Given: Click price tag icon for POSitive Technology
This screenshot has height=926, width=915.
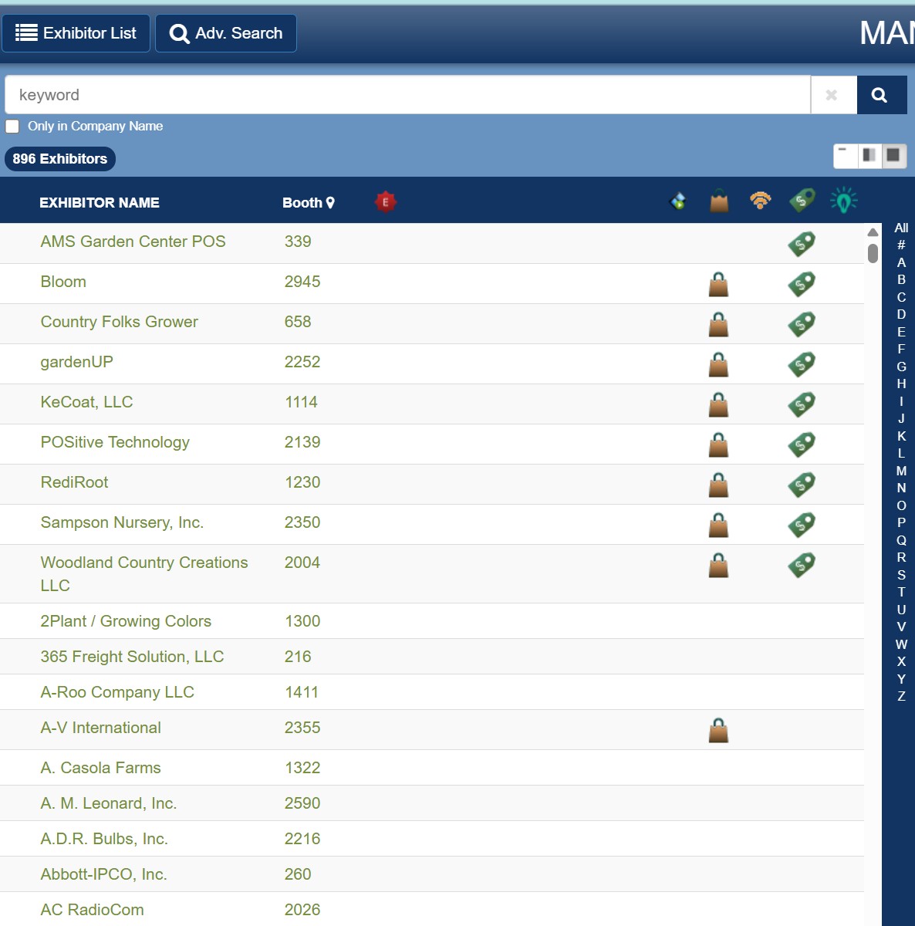Looking at the screenshot, I should [802, 444].
